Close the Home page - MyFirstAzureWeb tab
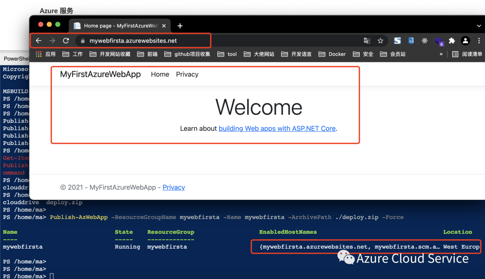Viewport: 485px width, 279px height. (x=164, y=26)
